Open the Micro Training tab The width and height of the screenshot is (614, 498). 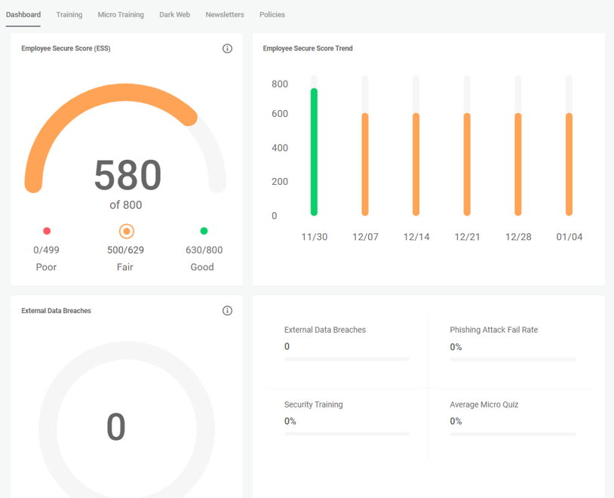(121, 15)
